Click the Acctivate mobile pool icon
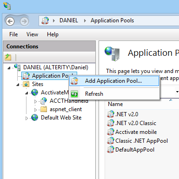The height and width of the screenshot is (179, 179). point(111,132)
